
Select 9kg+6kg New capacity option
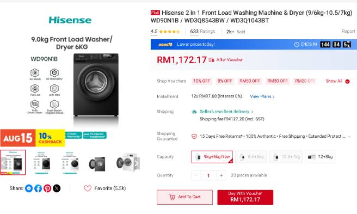pyautogui.click(x=212, y=157)
